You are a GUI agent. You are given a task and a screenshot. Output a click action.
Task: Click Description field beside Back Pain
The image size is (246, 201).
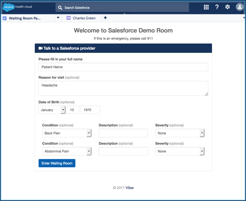[x=123, y=133]
